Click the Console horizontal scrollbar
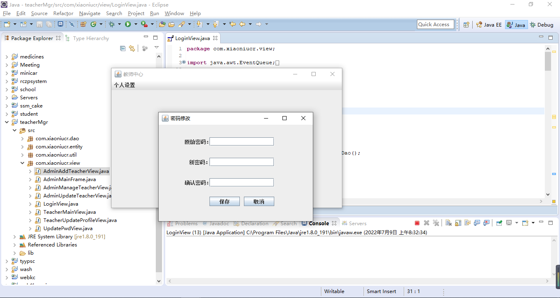This screenshot has height=298, width=560. [x=357, y=281]
